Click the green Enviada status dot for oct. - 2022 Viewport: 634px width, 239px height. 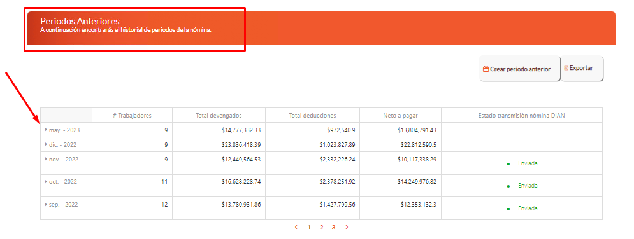coord(508,187)
